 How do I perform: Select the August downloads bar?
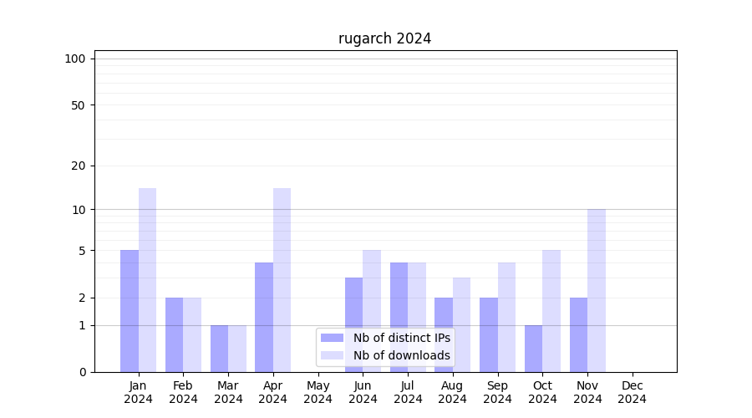click(x=461, y=324)
